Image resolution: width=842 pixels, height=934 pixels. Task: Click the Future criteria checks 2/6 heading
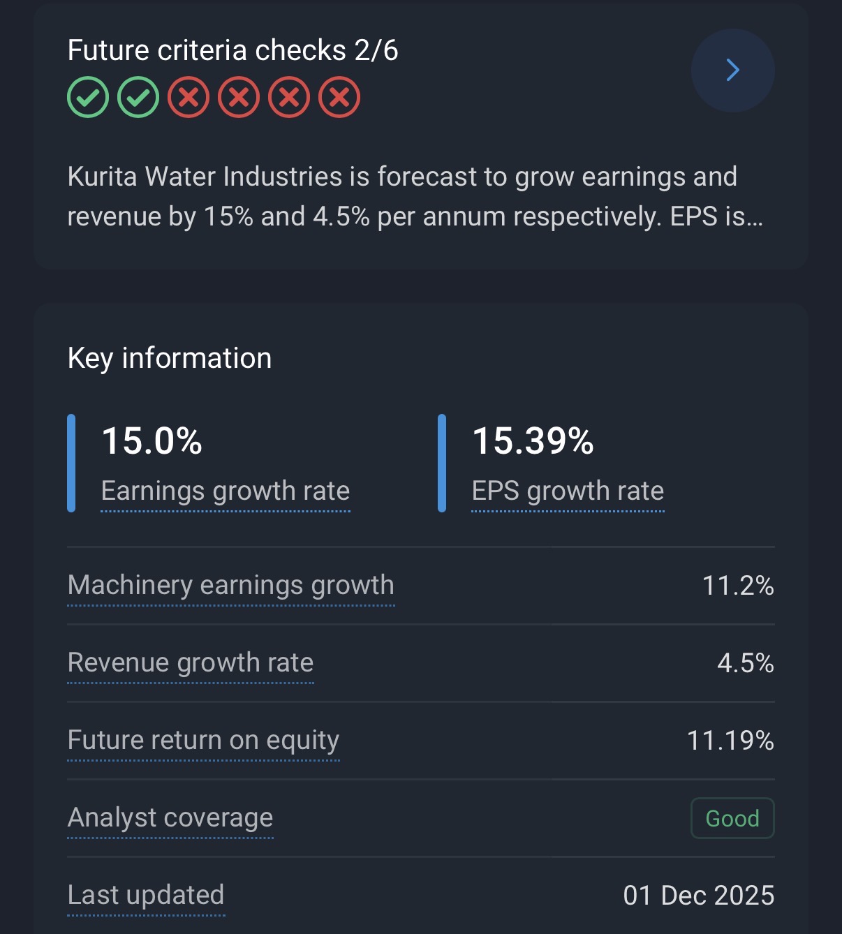(233, 50)
